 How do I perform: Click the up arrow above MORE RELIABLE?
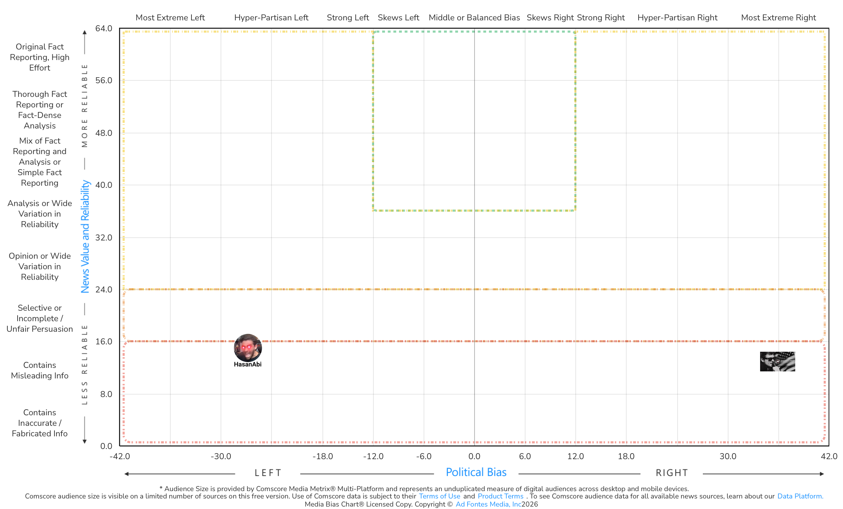[x=84, y=33]
